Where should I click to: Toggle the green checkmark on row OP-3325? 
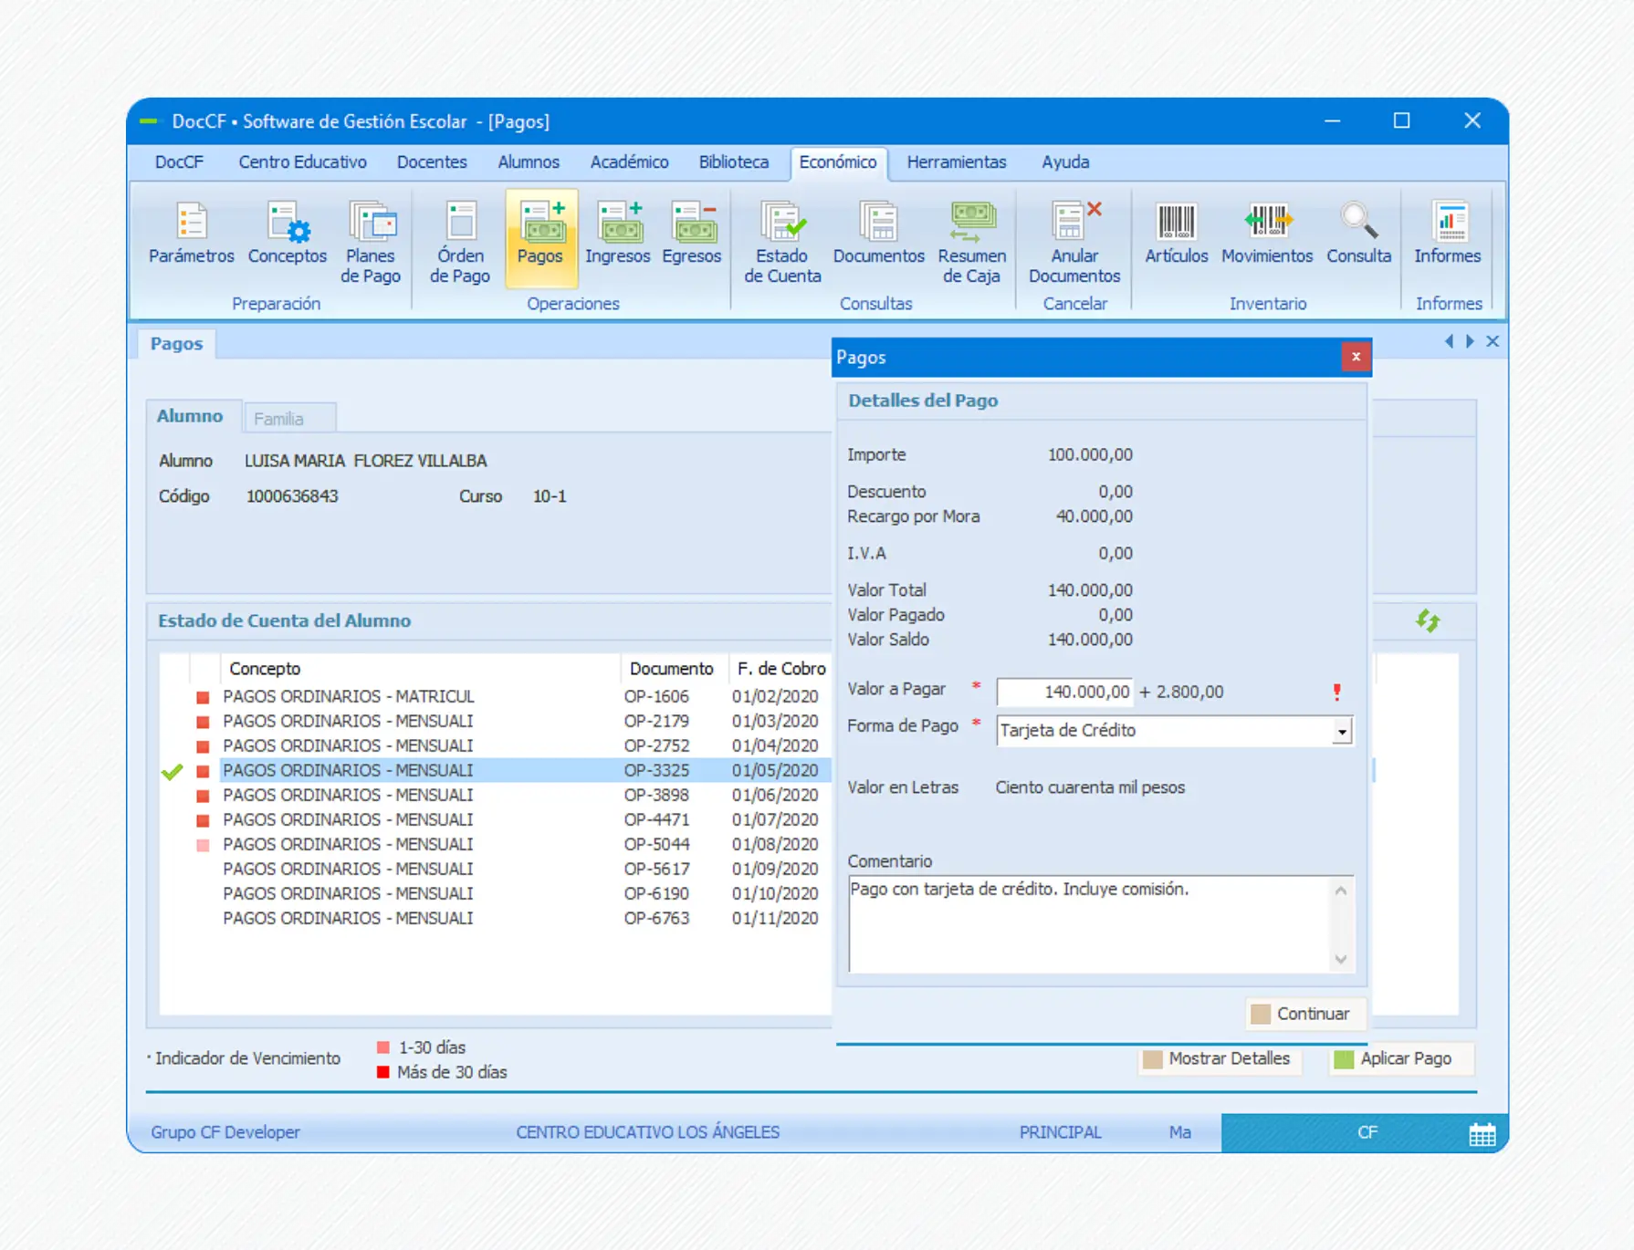(172, 772)
